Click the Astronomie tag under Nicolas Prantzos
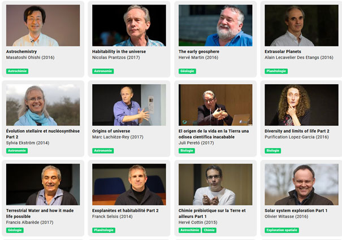 (x=103, y=71)
